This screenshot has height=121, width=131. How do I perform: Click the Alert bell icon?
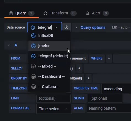point(88,13)
